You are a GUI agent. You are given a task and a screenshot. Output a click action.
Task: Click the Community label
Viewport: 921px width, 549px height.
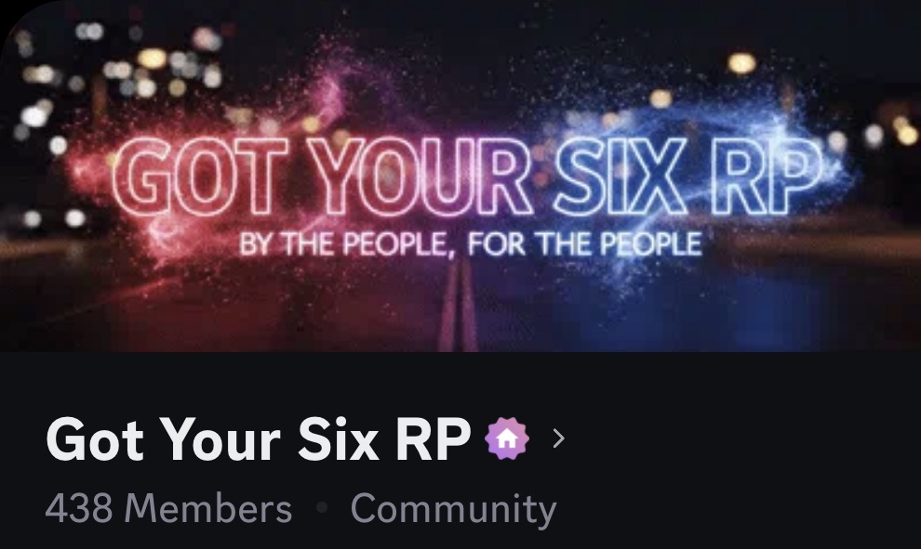pyautogui.click(x=453, y=509)
